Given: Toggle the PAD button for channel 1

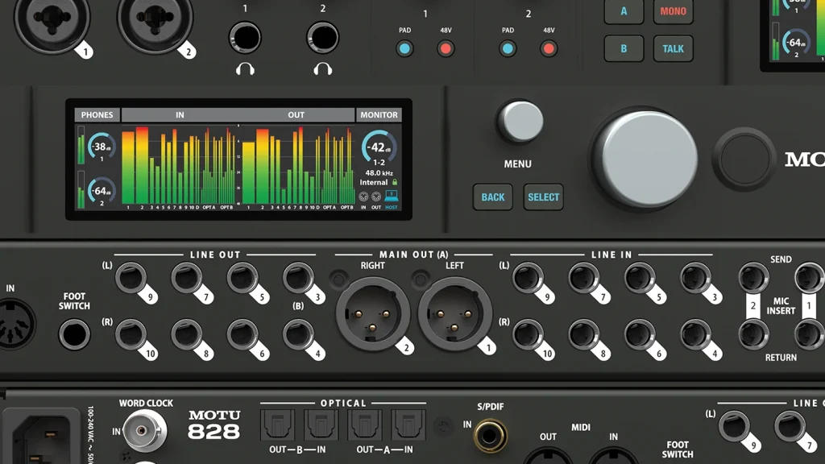Looking at the screenshot, I should [405, 49].
